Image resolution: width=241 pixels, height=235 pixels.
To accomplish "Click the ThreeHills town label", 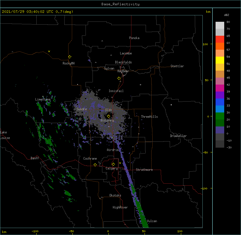I will [149, 117].
